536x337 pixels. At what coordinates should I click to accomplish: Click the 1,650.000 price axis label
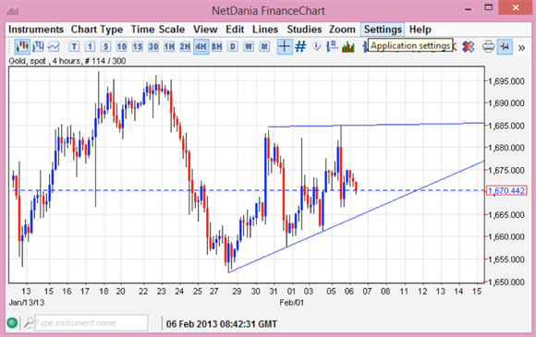coord(506,282)
